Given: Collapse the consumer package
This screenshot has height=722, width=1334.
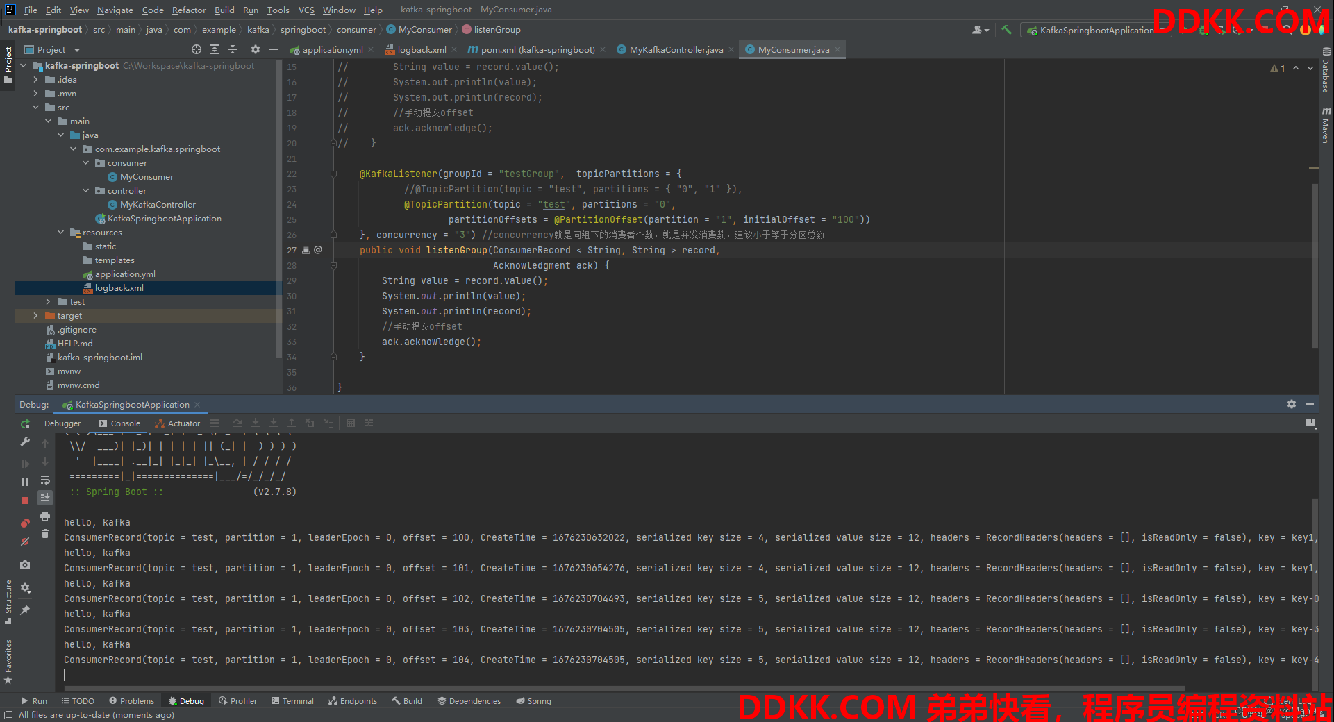Looking at the screenshot, I should tap(85, 162).
